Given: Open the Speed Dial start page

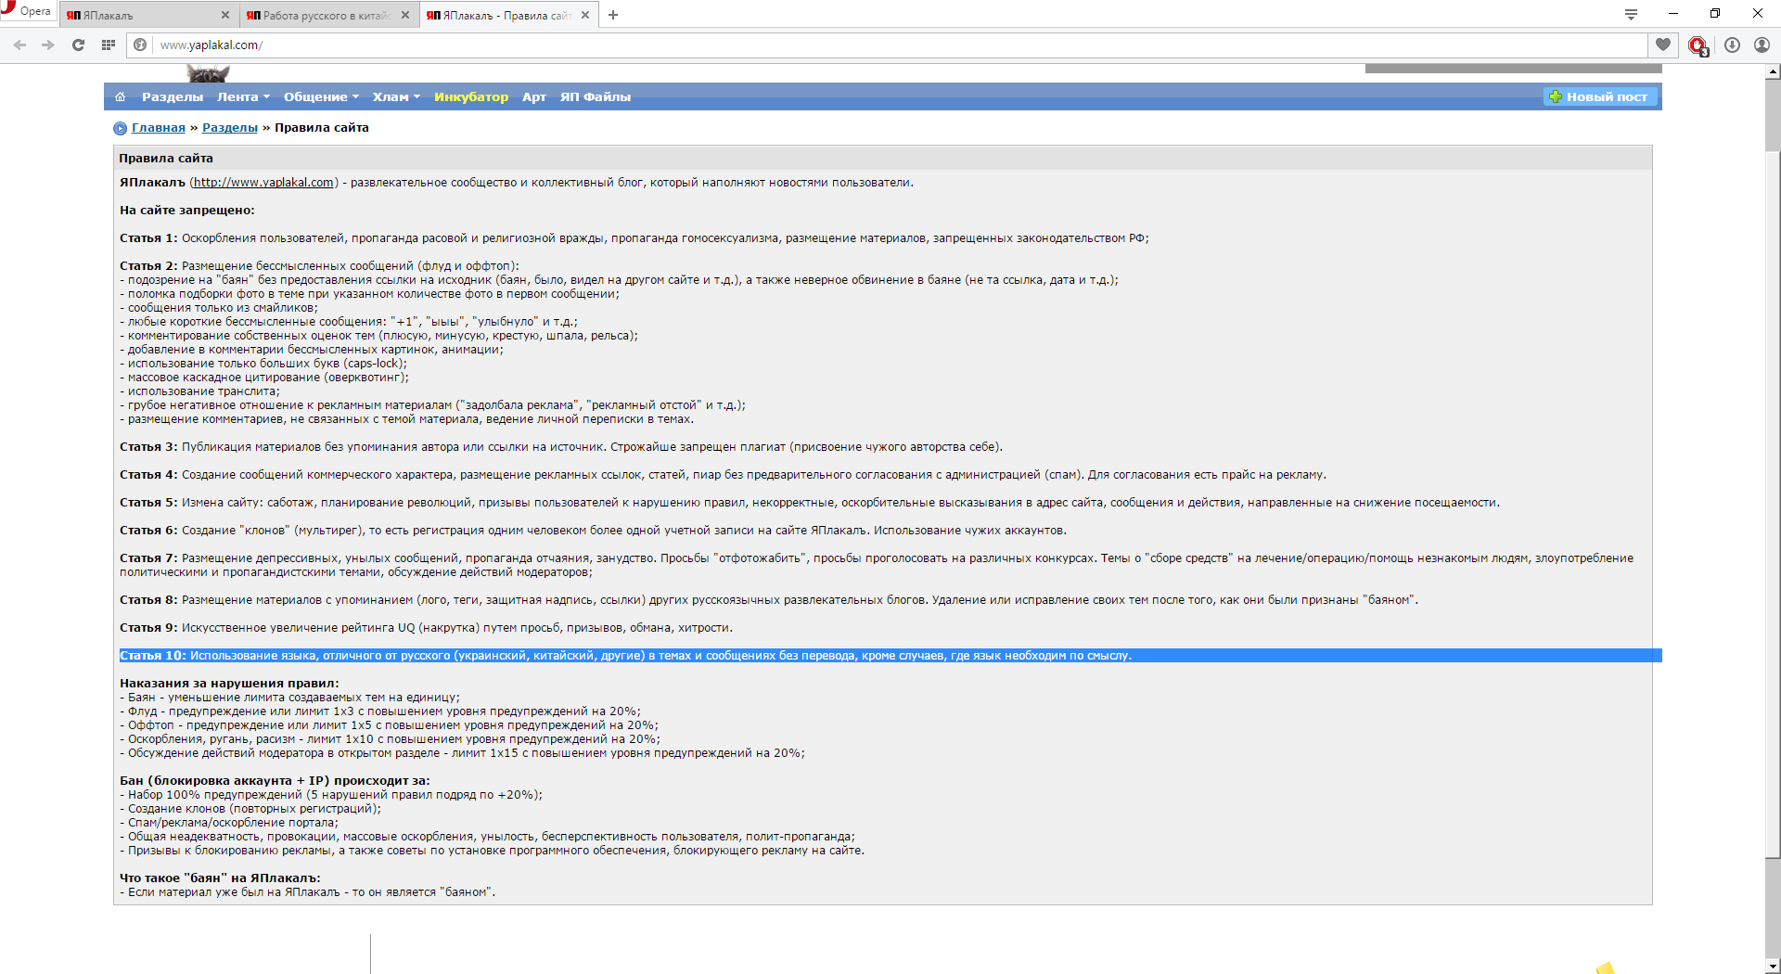Looking at the screenshot, I should point(109,45).
